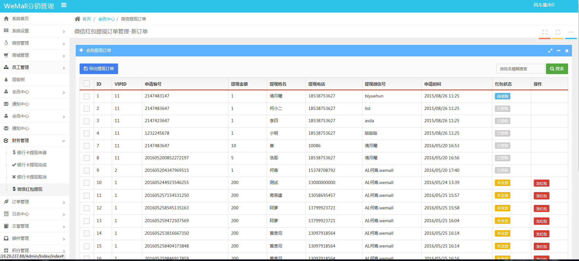Check the checkbox for row ID 10
Viewport: 579px width, 261px height.
[x=87, y=183]
